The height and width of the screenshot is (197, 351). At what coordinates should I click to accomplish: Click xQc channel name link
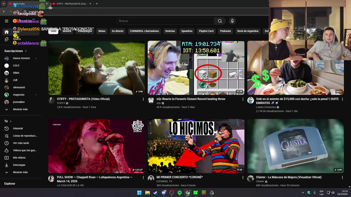coord(158,103)
